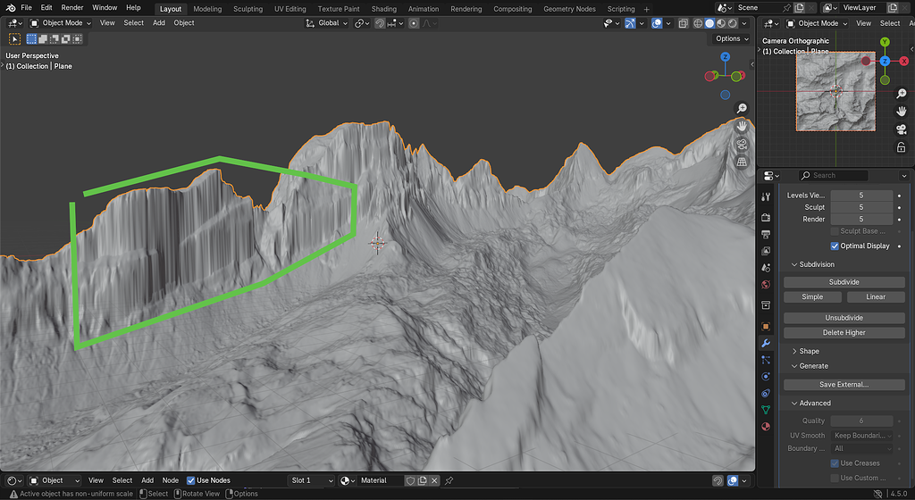Open the Particles properties tab
Viewport: 915px width, 500px height.
click(766, 360)
